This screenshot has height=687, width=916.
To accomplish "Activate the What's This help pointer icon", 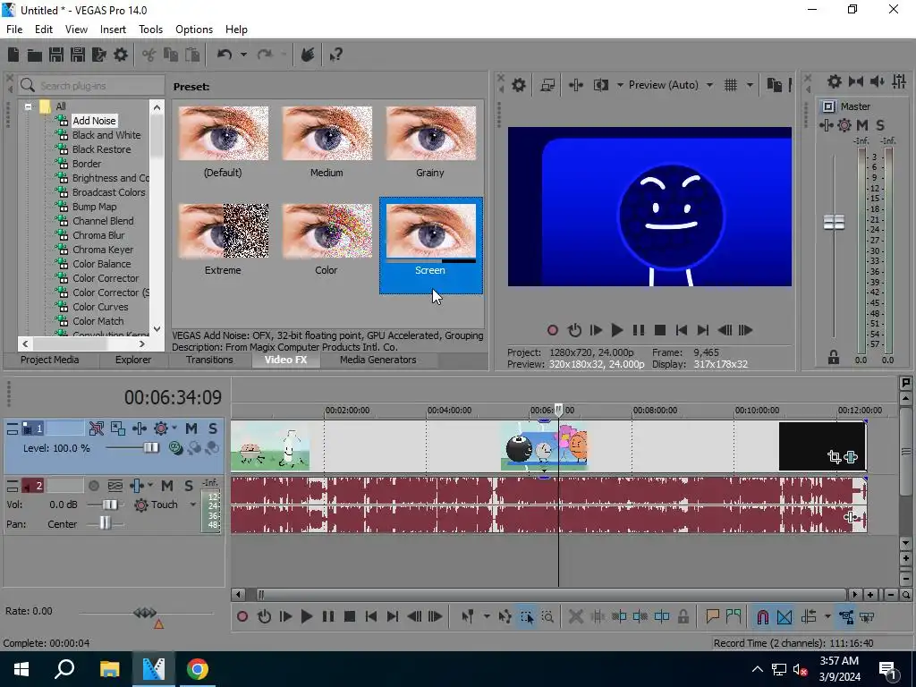I will [336, 55].
